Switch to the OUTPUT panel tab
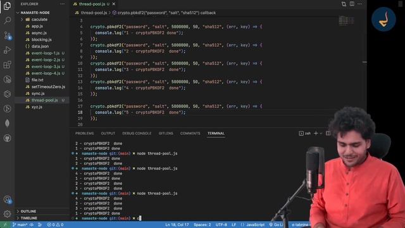 pos(108,134)
